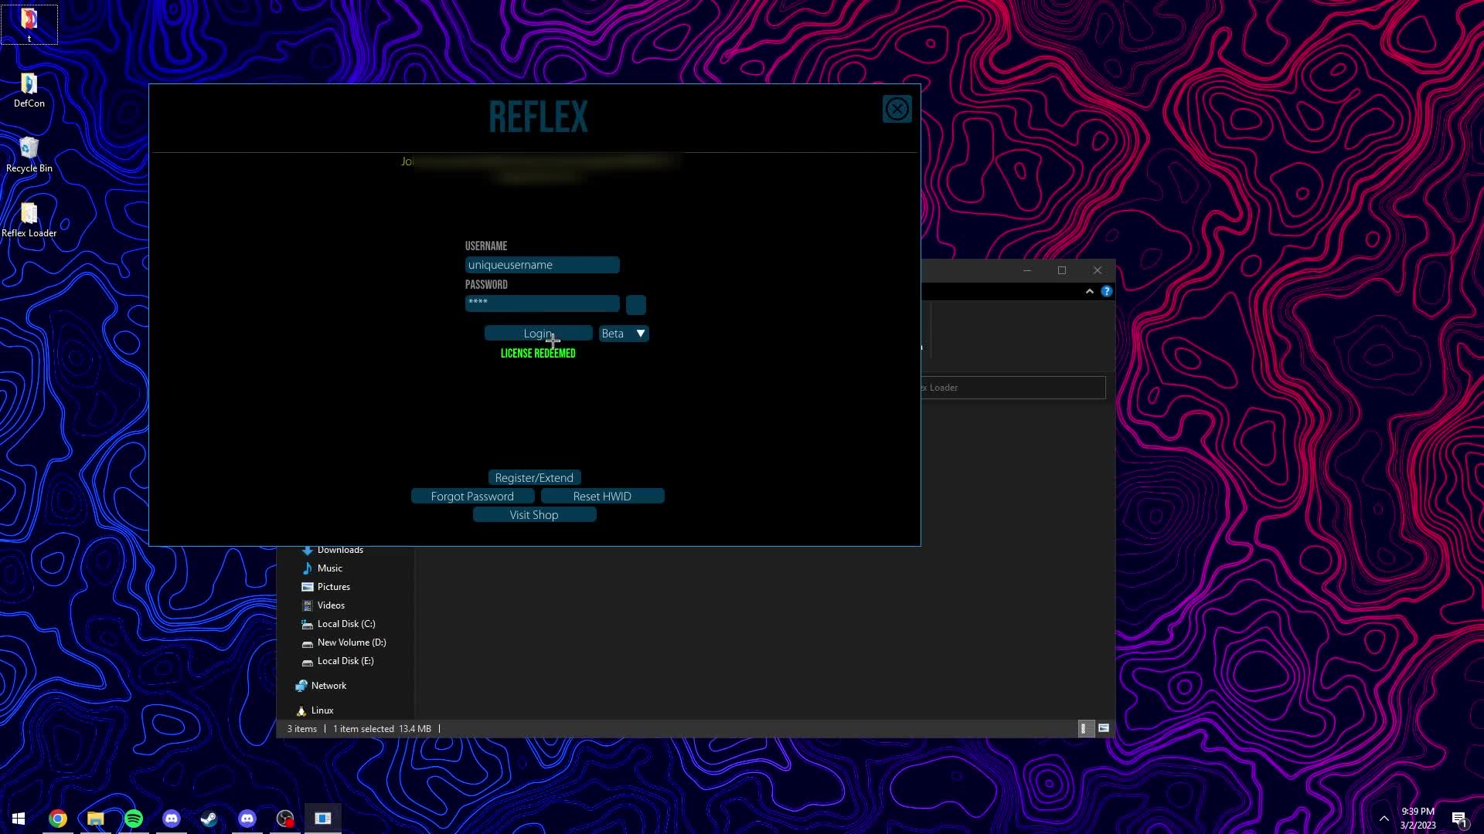The height and width of the screenshot is (834, 1484).
Task: Open the OBS recording icon in taskbar
Action: tap(285, 819)
